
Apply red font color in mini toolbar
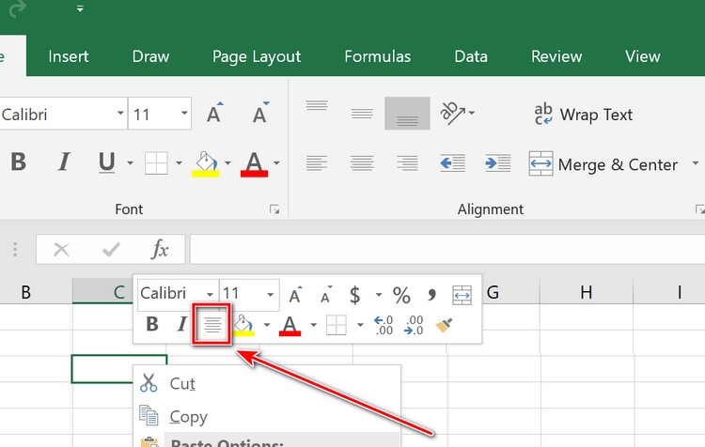point(290,325)
